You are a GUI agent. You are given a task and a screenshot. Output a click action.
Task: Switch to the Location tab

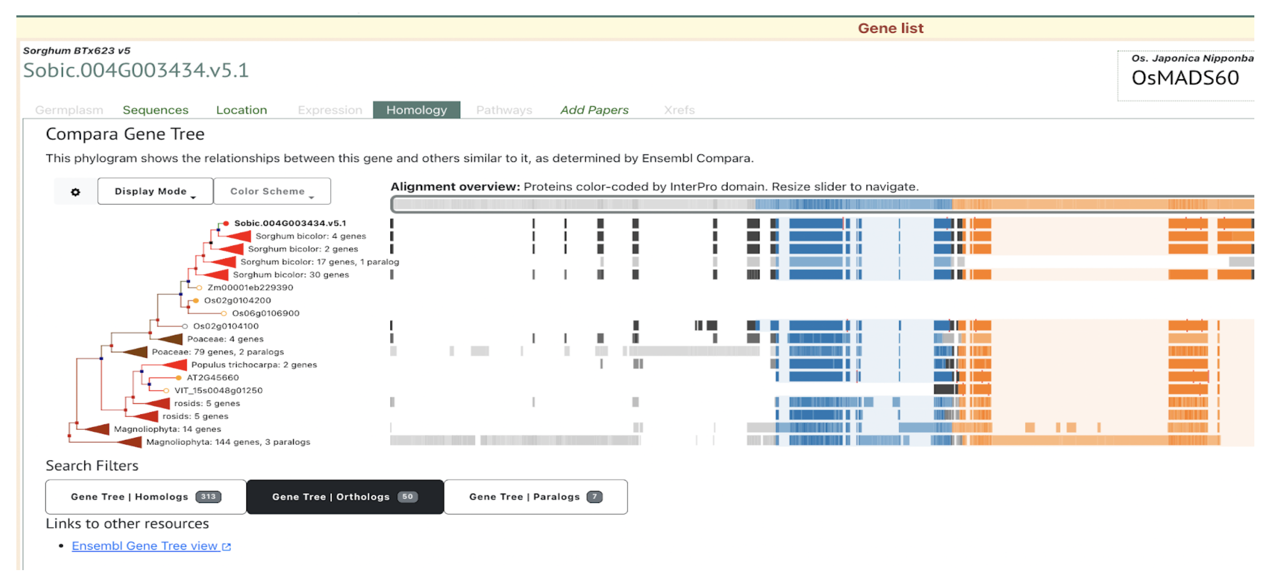[242, 110]
